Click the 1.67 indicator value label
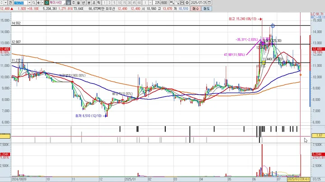This screenshot has height=182, width=325. coord(318,136)
